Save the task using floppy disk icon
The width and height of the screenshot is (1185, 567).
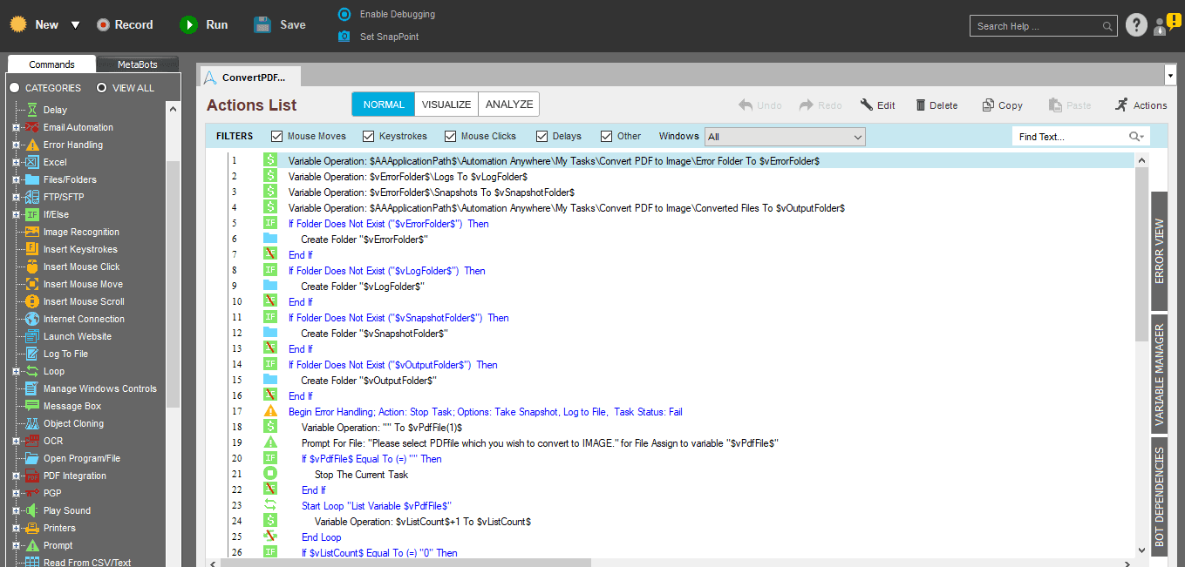tap(262, 24)
